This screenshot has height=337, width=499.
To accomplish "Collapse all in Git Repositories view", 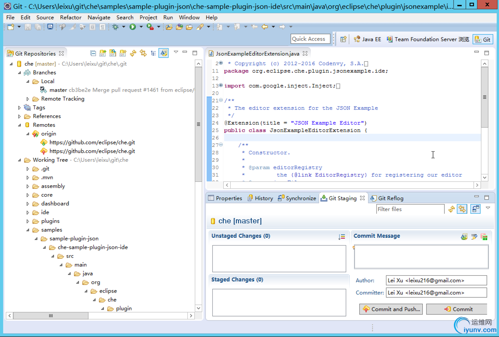I will [x=93, y=53].
